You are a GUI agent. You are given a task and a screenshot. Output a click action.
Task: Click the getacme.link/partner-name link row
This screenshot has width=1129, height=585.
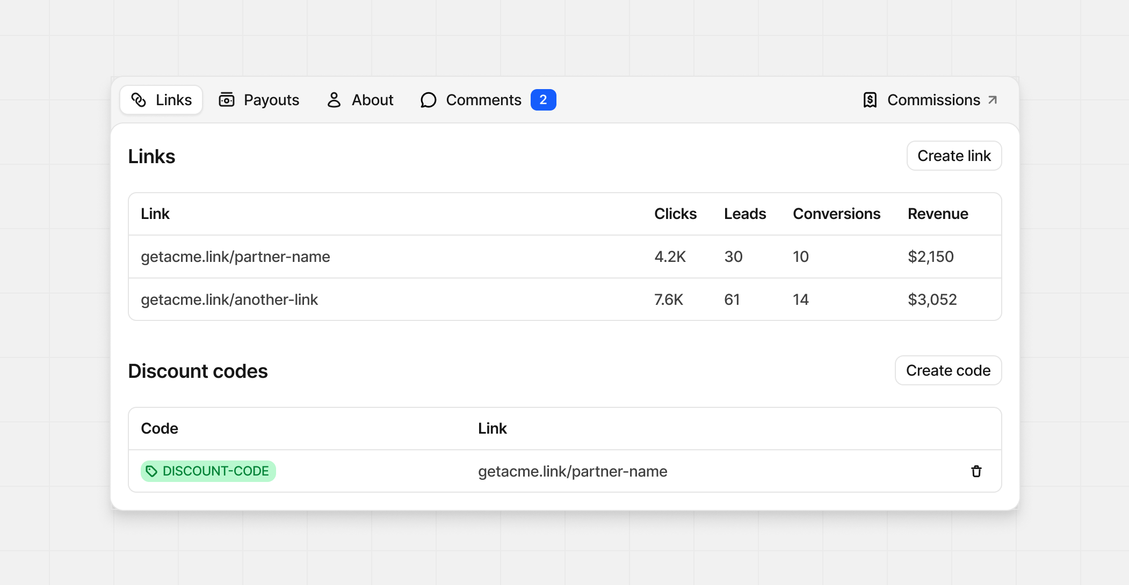click(235, 257)
